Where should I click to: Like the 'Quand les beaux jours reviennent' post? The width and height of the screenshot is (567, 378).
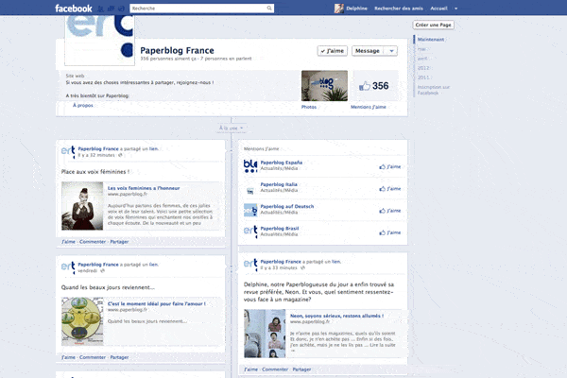(68, 357)
